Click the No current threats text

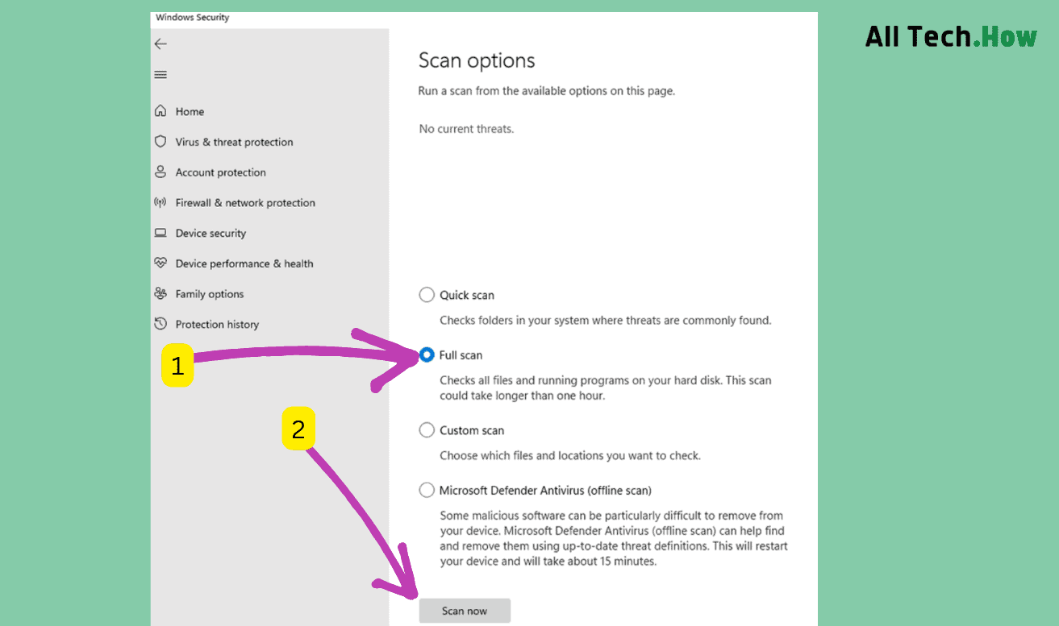(x=466, y=129)
